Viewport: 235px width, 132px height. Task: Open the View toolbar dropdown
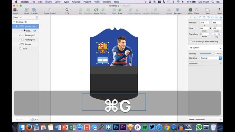(x=207, y=10)
